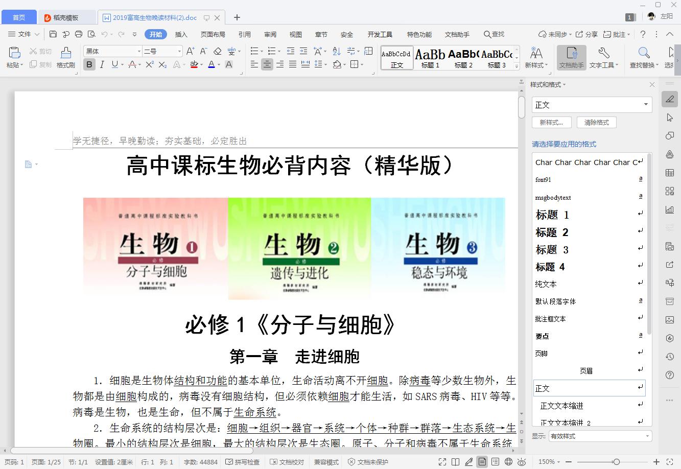This screenshot has height=469, width=681.
Task: Activate the 查找替换 find and replace tool
Action: (x=643, y=57)
